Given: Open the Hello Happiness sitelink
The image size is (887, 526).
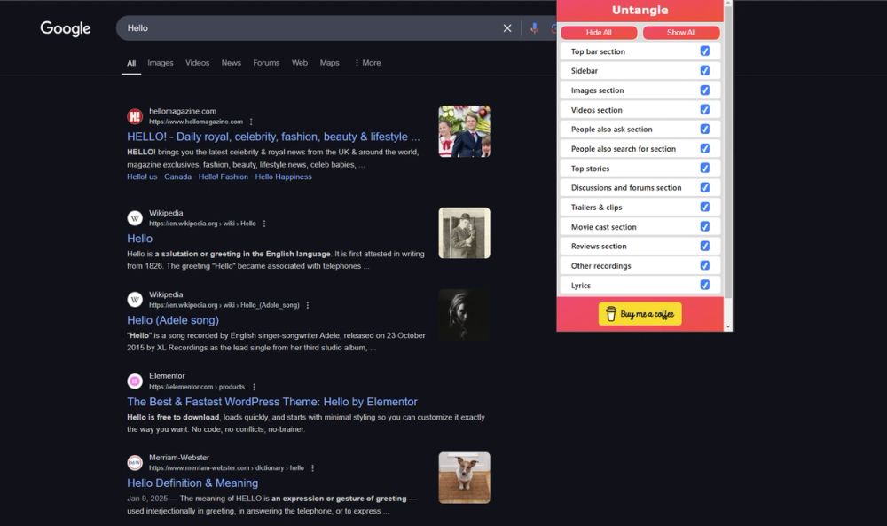Looking at the screenshot, I should [x=284, y=177].
